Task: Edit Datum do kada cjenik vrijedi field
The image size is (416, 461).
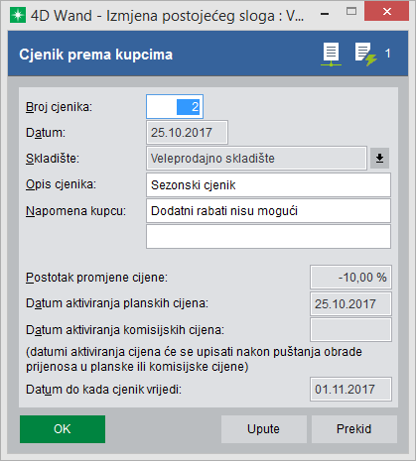Action: pos(350,389)
